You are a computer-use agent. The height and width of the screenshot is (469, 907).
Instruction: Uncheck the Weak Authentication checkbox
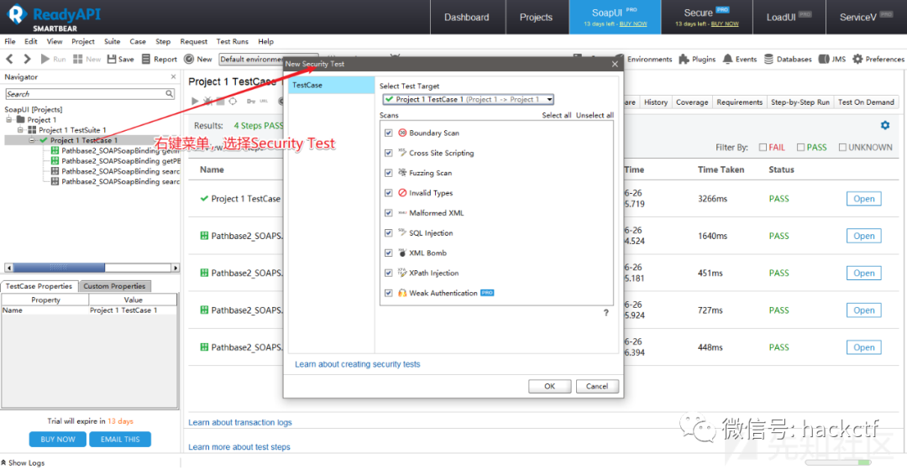pyautogui.click(x=389, y=293)
